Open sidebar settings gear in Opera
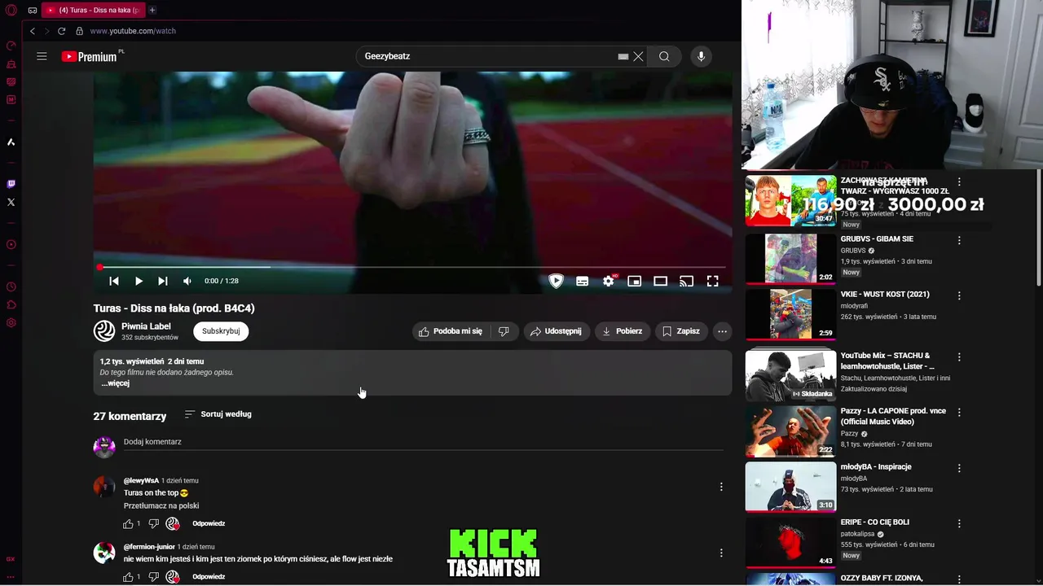Viewport: 1043px width, 586px height. 11,323
